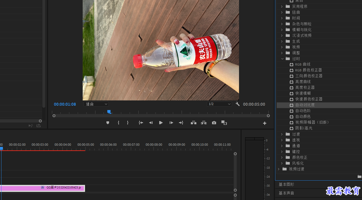Open the 基本声音 panel tab

tap(286, 193)
